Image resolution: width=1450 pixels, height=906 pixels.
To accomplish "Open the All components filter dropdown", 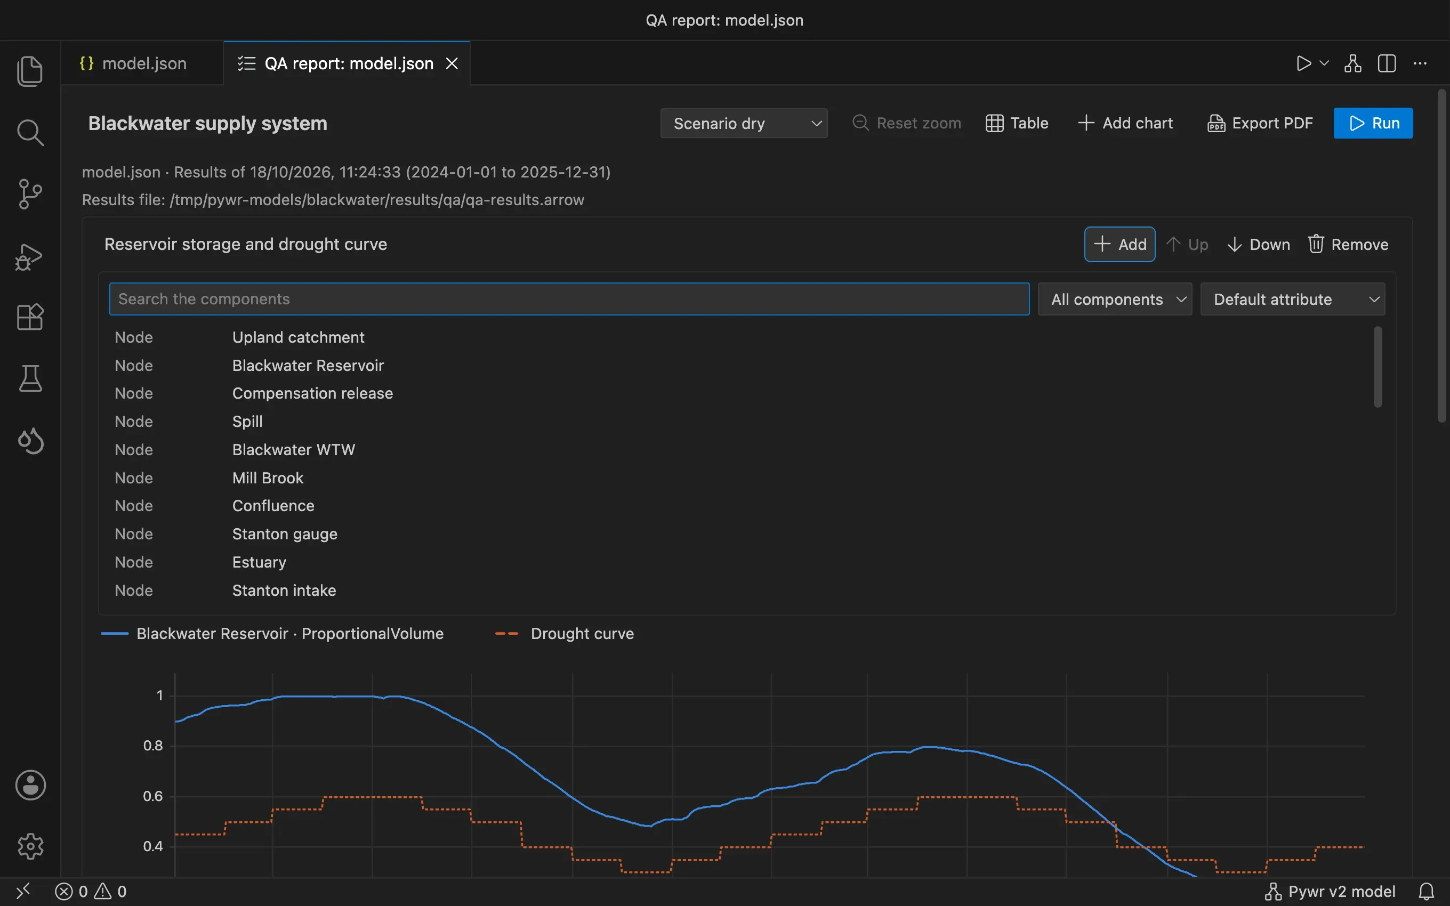I will (1115, 299).
